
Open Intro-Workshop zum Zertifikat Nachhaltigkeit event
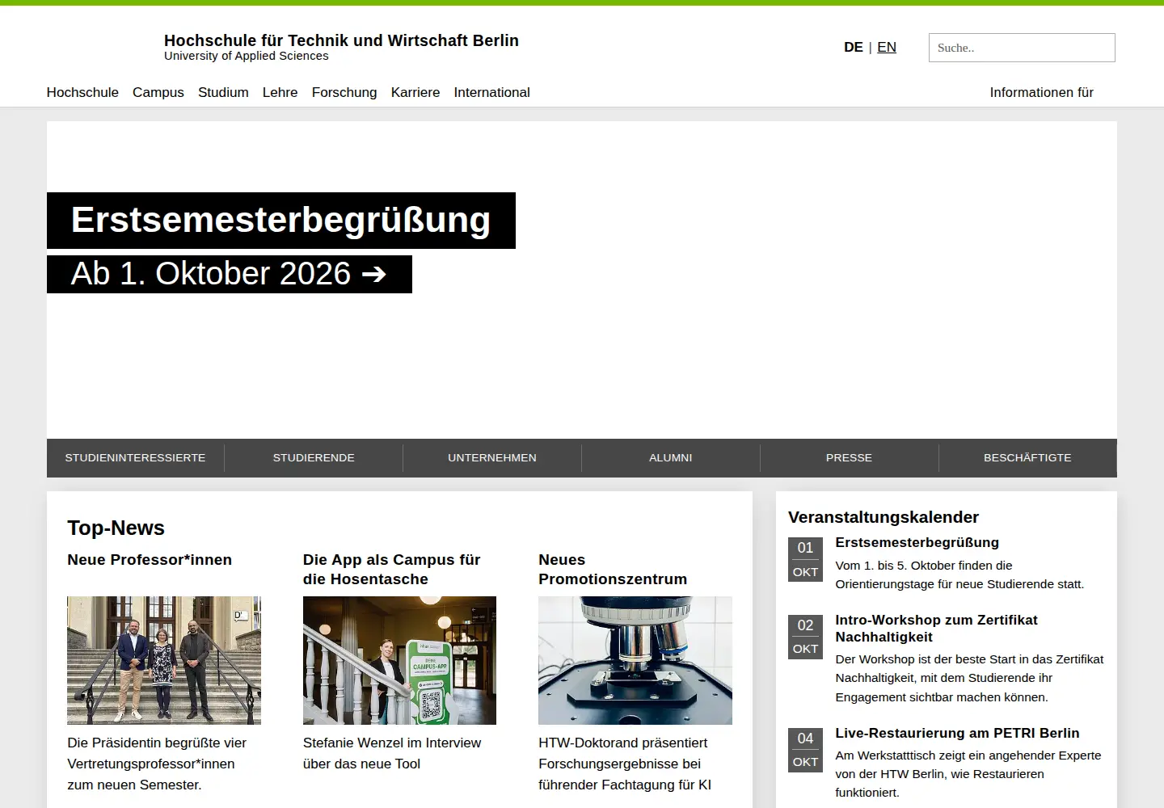[x=936, y=629]
